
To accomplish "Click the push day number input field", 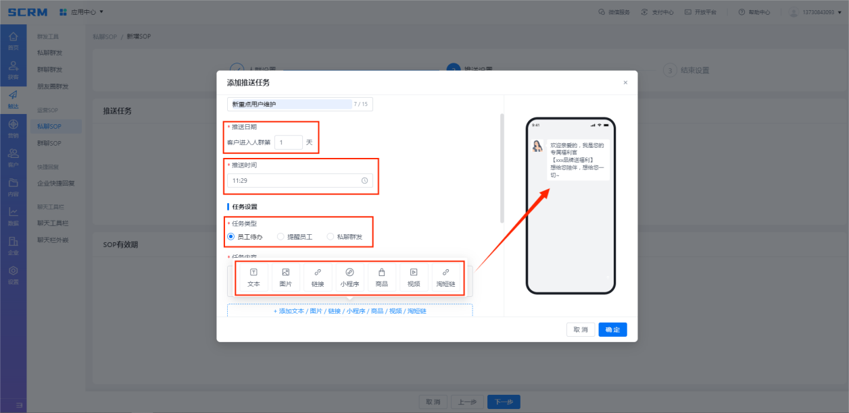I will pyautogui.click(x=288, y=142).
